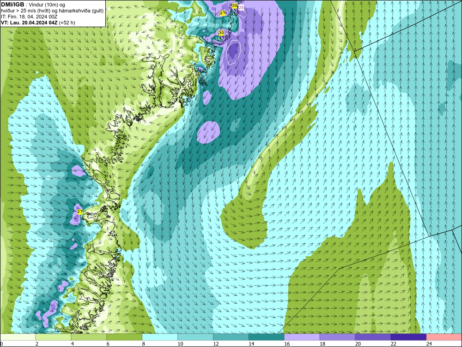Click the 'IT: Fim. 18. 04. 2024 00Z' line

coord(29,17)
